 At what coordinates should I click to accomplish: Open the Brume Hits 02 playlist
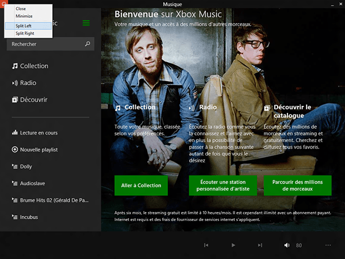(50, 200)
